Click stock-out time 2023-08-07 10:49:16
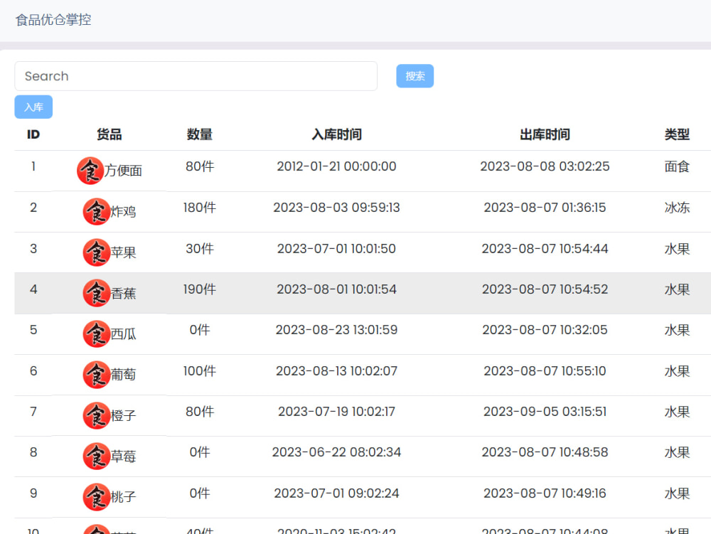 (x=545, y=493)
